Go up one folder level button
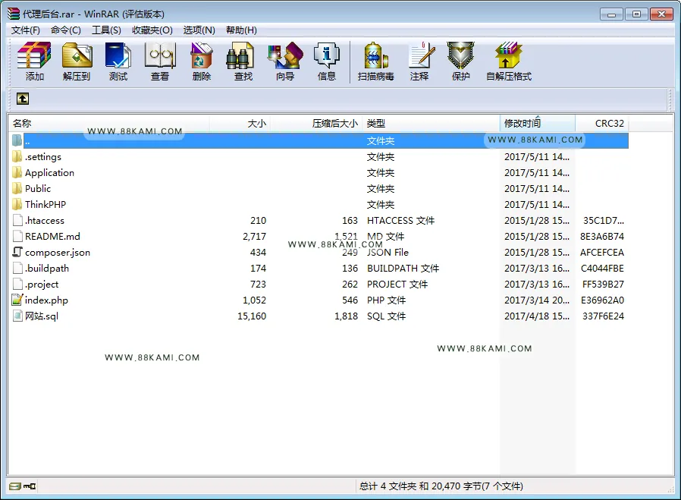681x500 pixels. point(23,99)
